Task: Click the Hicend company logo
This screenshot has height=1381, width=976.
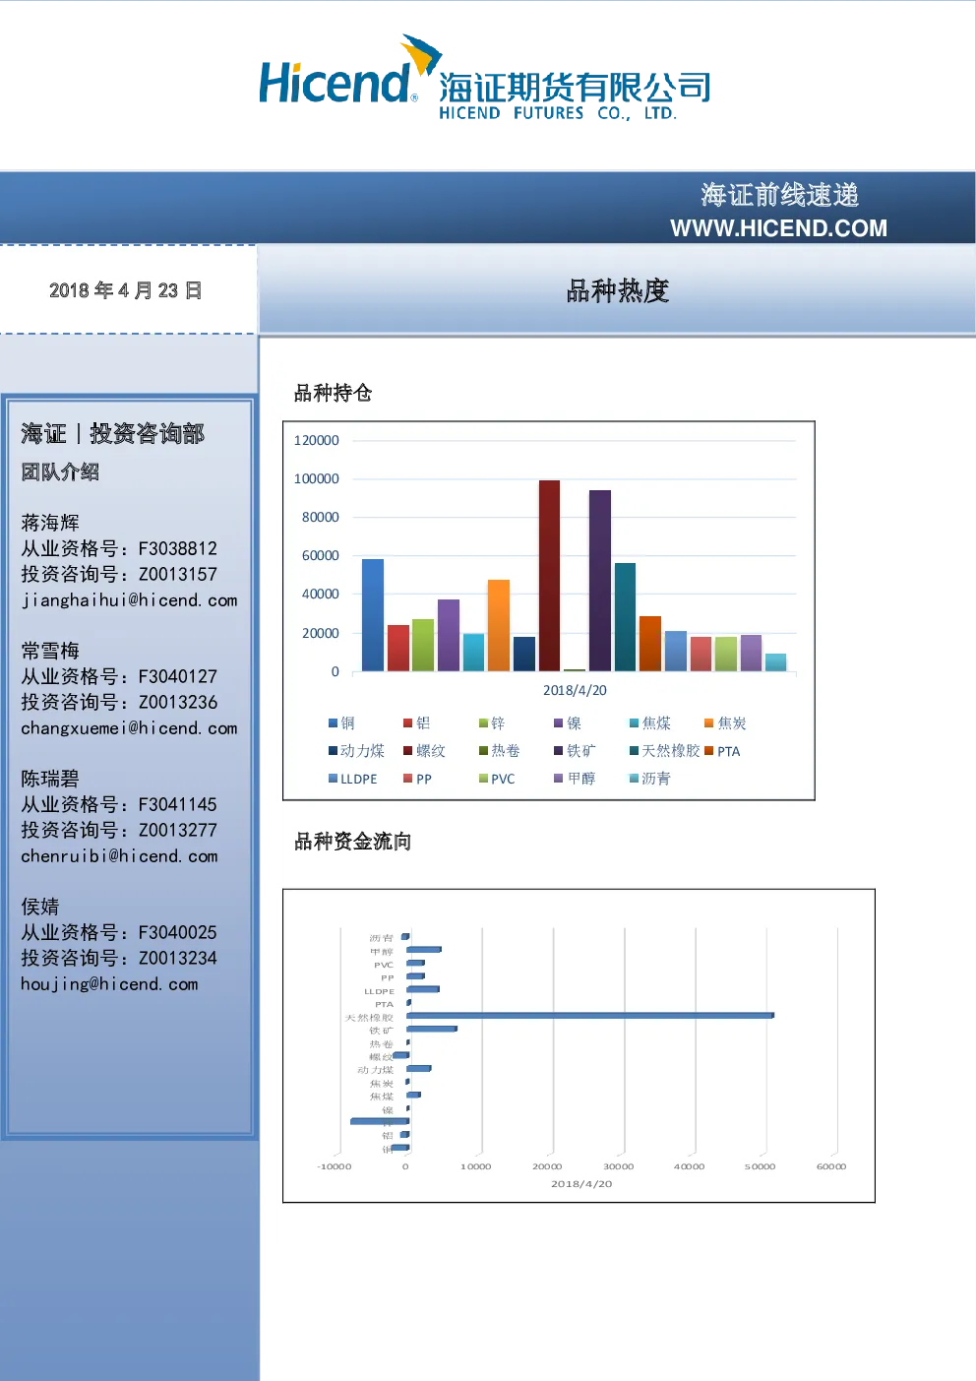Action: [484, 78]
